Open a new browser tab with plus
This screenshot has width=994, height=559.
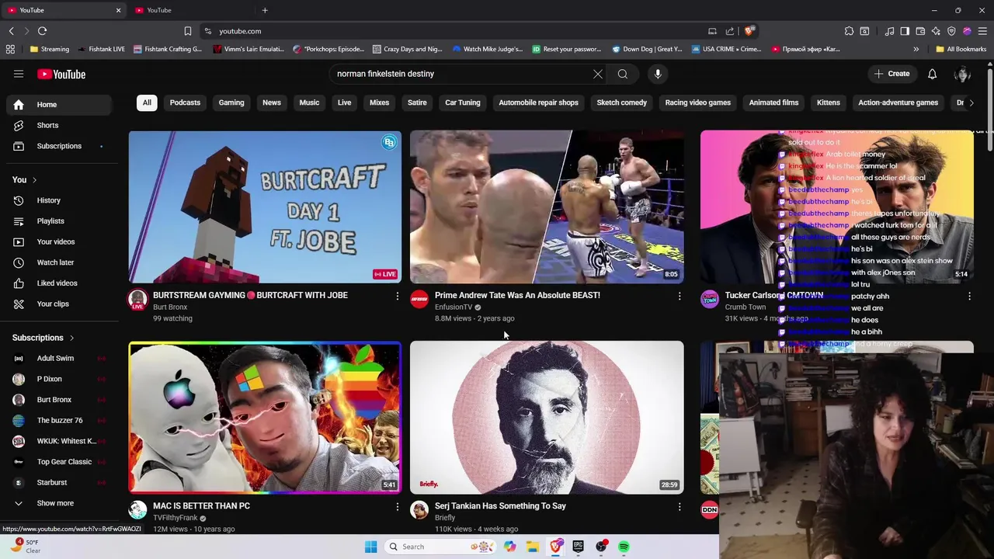(265, 10)
